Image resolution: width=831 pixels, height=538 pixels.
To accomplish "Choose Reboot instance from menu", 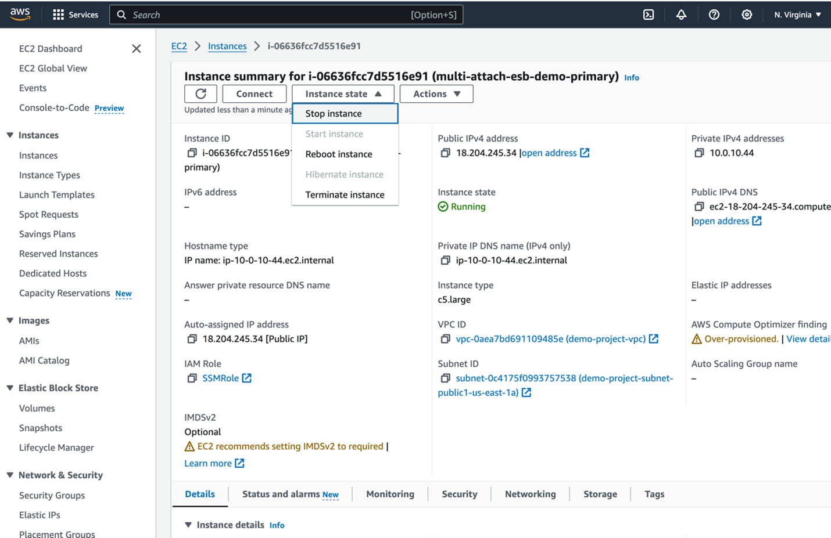I will pyautogui.click(x=345, y=154).
